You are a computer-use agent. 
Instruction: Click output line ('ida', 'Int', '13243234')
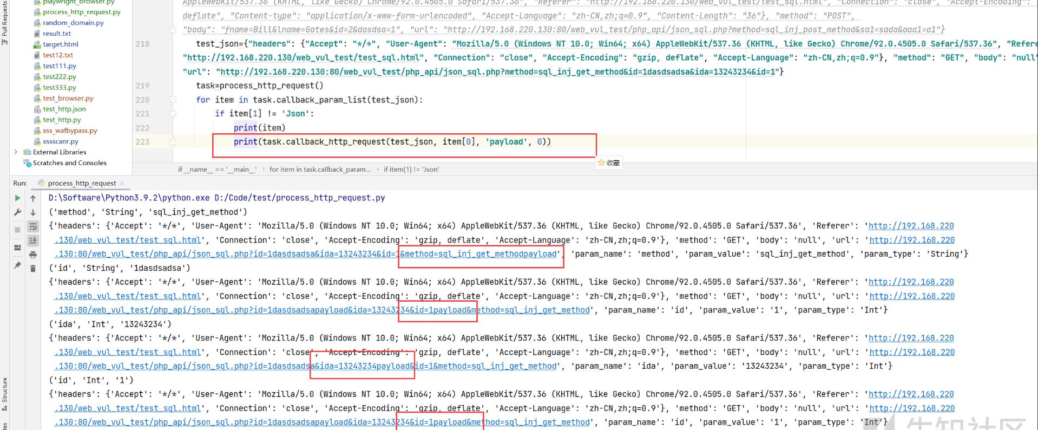pyautogui.click(x=110, y=324)
